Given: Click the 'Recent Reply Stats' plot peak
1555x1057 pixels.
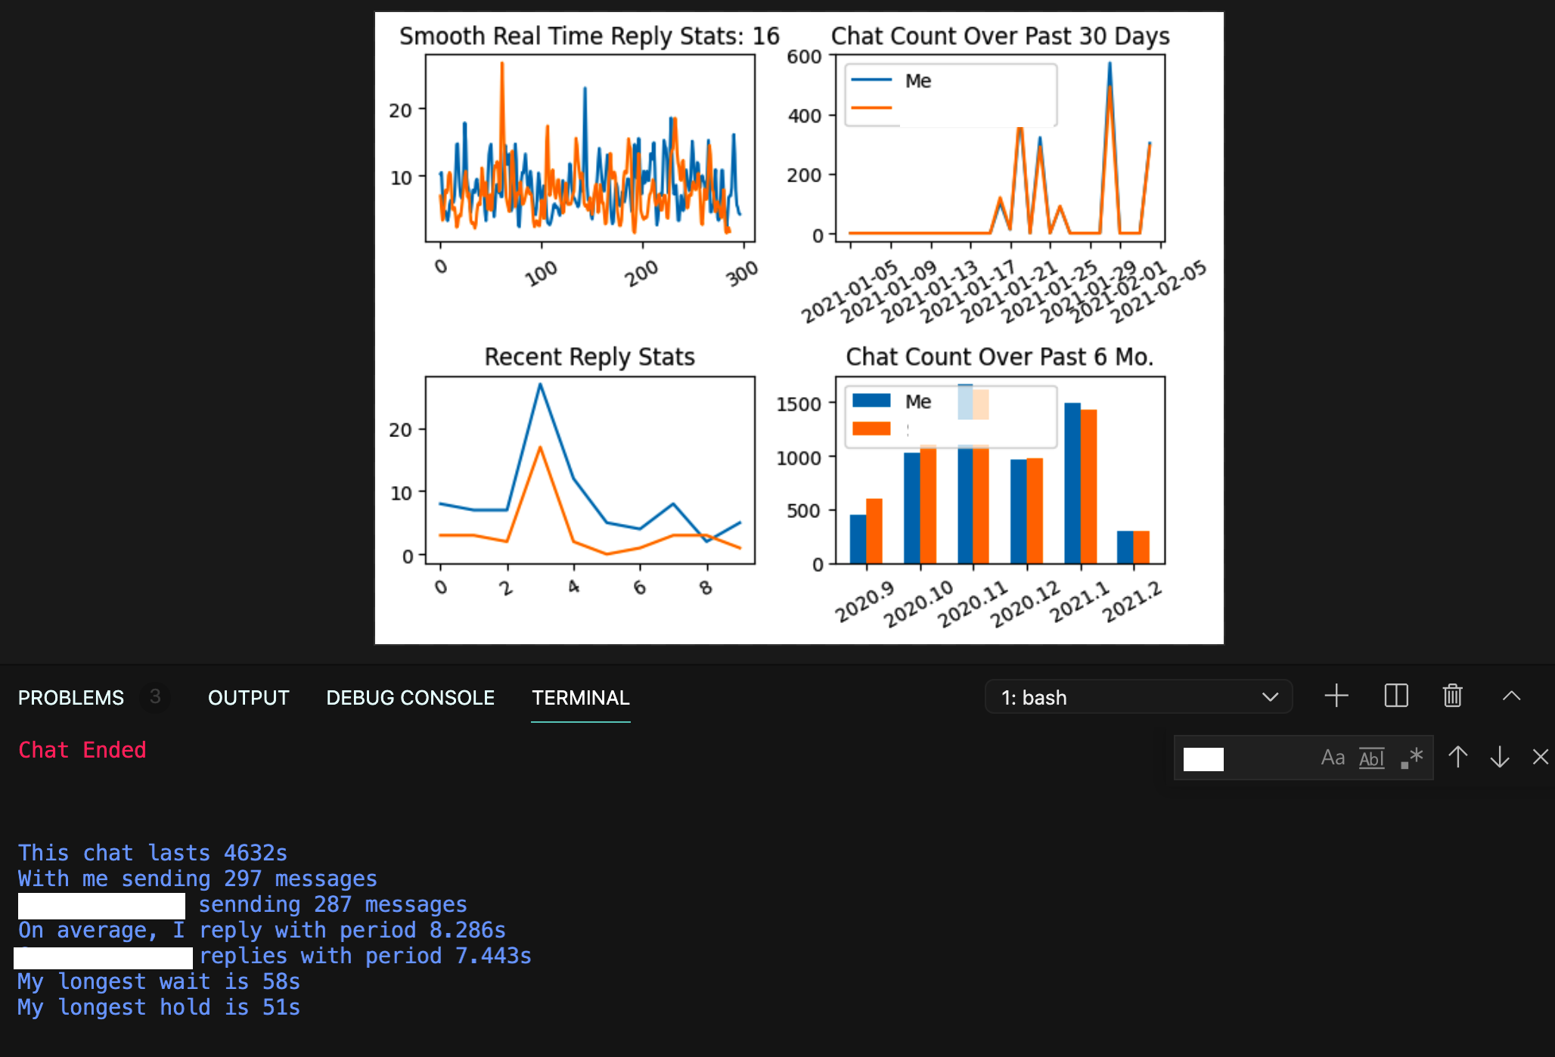Looking at the screenshot, I should point(540,384).
